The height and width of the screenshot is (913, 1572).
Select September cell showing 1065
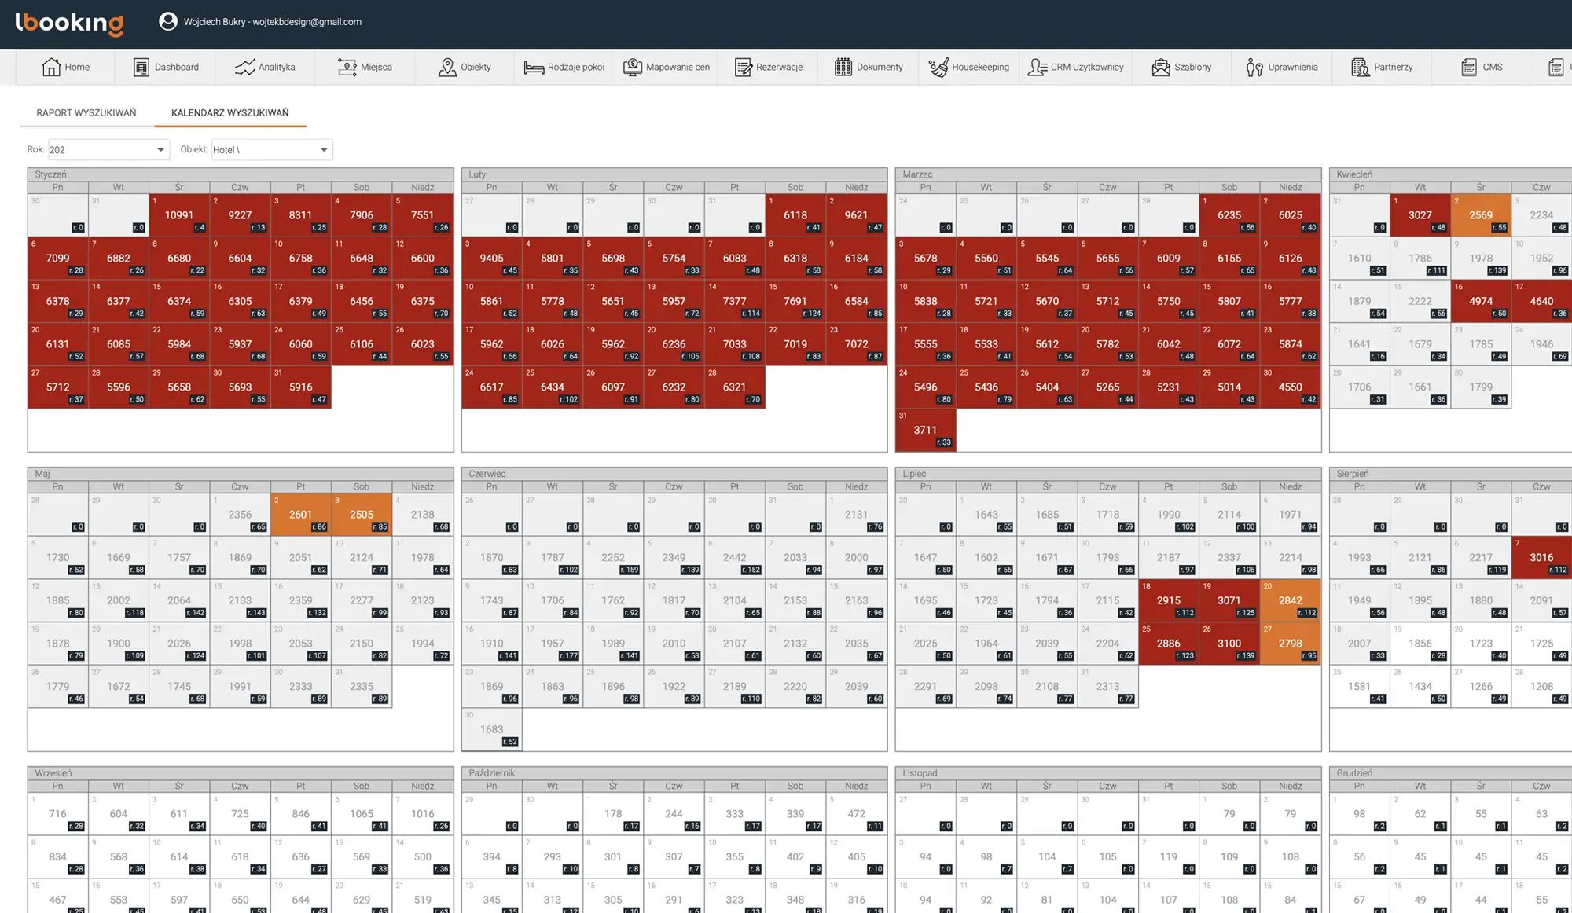362,814
